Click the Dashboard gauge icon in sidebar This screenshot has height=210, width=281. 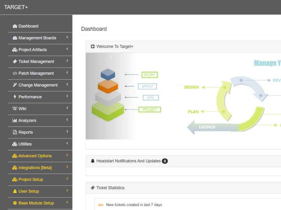(15, 26)
